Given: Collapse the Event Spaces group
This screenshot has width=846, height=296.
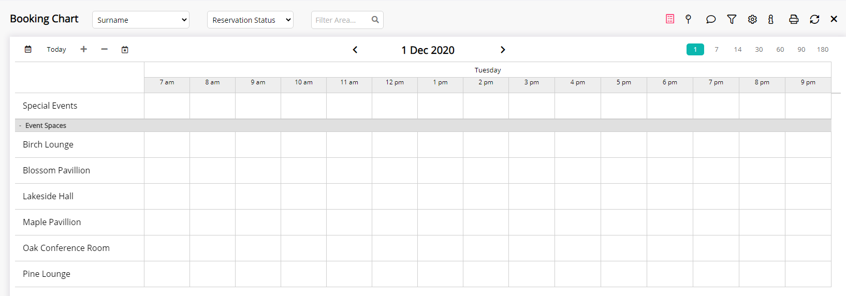Looking at the screenshot, I should [20, 126].
